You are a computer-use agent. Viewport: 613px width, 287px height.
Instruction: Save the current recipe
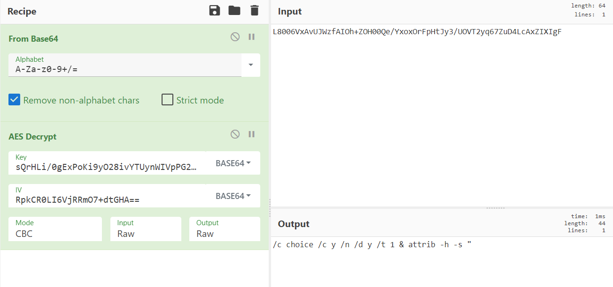coord(215,11)
